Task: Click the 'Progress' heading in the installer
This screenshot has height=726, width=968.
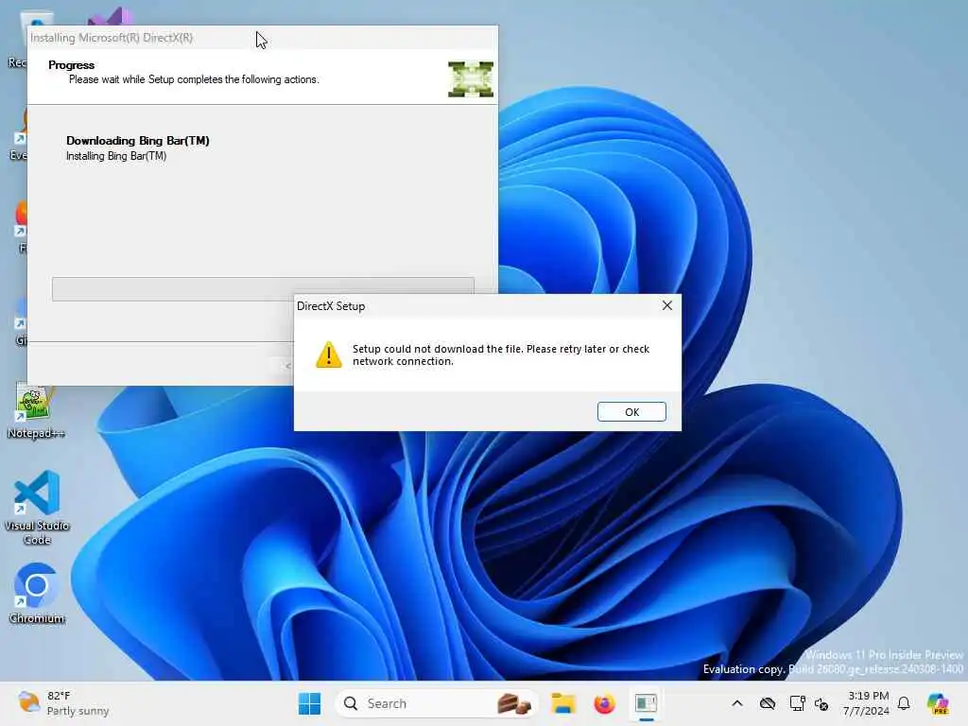Action: point(72,65)
